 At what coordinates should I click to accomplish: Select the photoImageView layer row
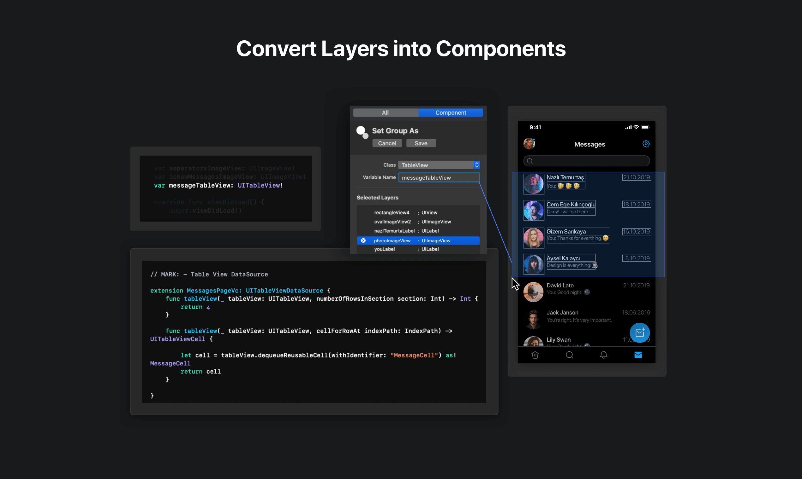point(418,240)
